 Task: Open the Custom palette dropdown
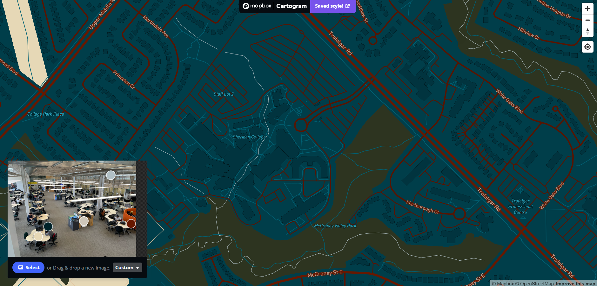coord(127,267)
